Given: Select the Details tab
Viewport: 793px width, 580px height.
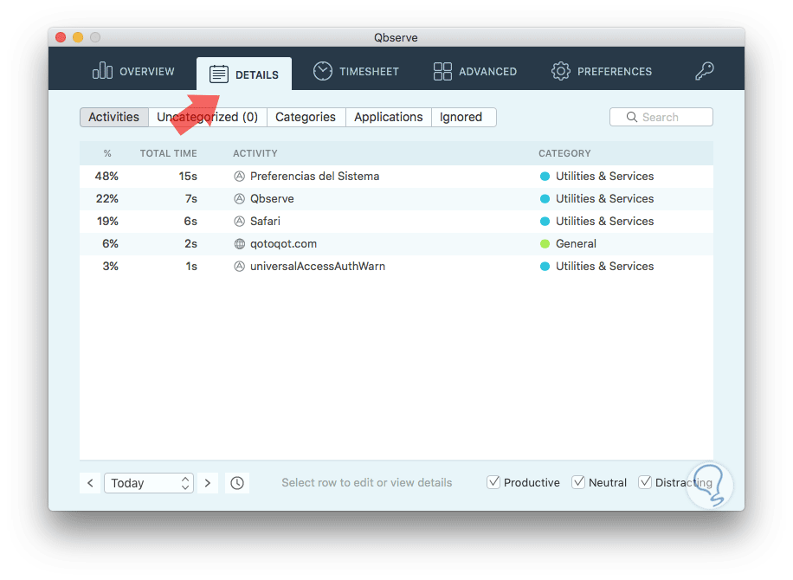Looking at the screenshot, I should [x=244, y=74].
